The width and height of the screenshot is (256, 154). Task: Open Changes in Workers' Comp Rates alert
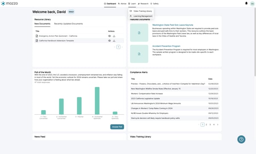click(x=151, y=108)
